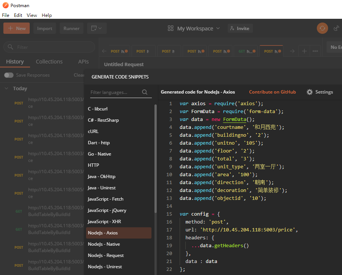
Task: Open the View menu
Action: coord(32,15)
